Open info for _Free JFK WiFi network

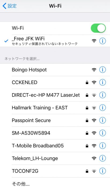pos(102,41)
